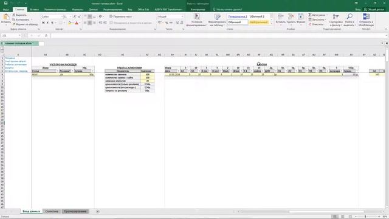This screenshot has width=389, height=219.
Task: Open the font color dropdown arrow
Action: click(80, 23)
